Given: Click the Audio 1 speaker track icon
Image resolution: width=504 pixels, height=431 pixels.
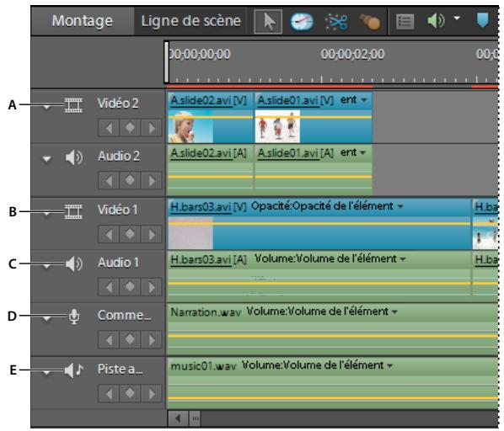Looking at the screenshot, I should coord(74,263).
